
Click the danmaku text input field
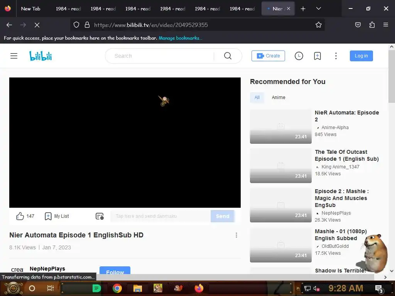[x=160, y=216]
